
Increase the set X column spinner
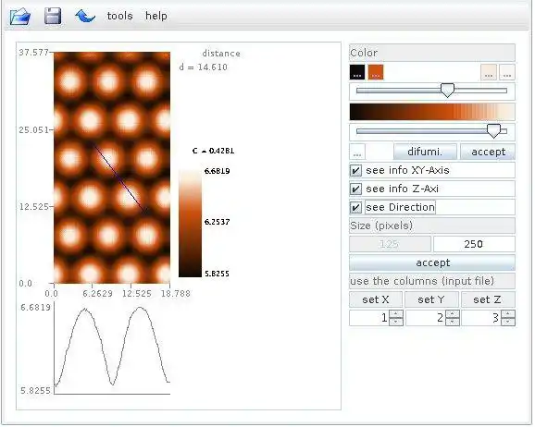[x=396, y=314]
